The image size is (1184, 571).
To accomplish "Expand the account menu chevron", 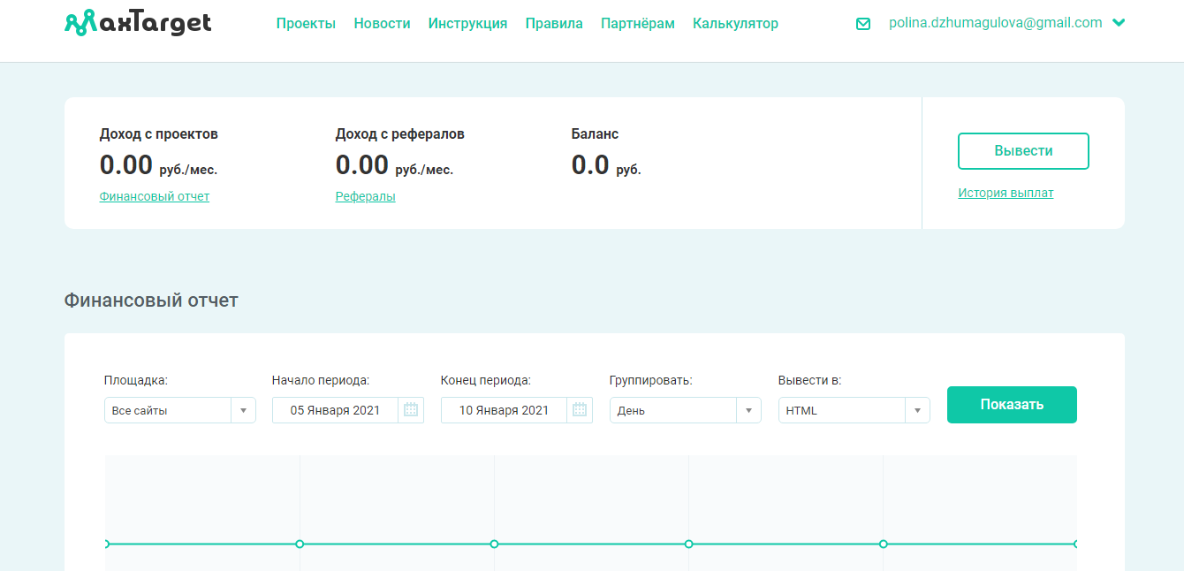I will point(1119,23).
